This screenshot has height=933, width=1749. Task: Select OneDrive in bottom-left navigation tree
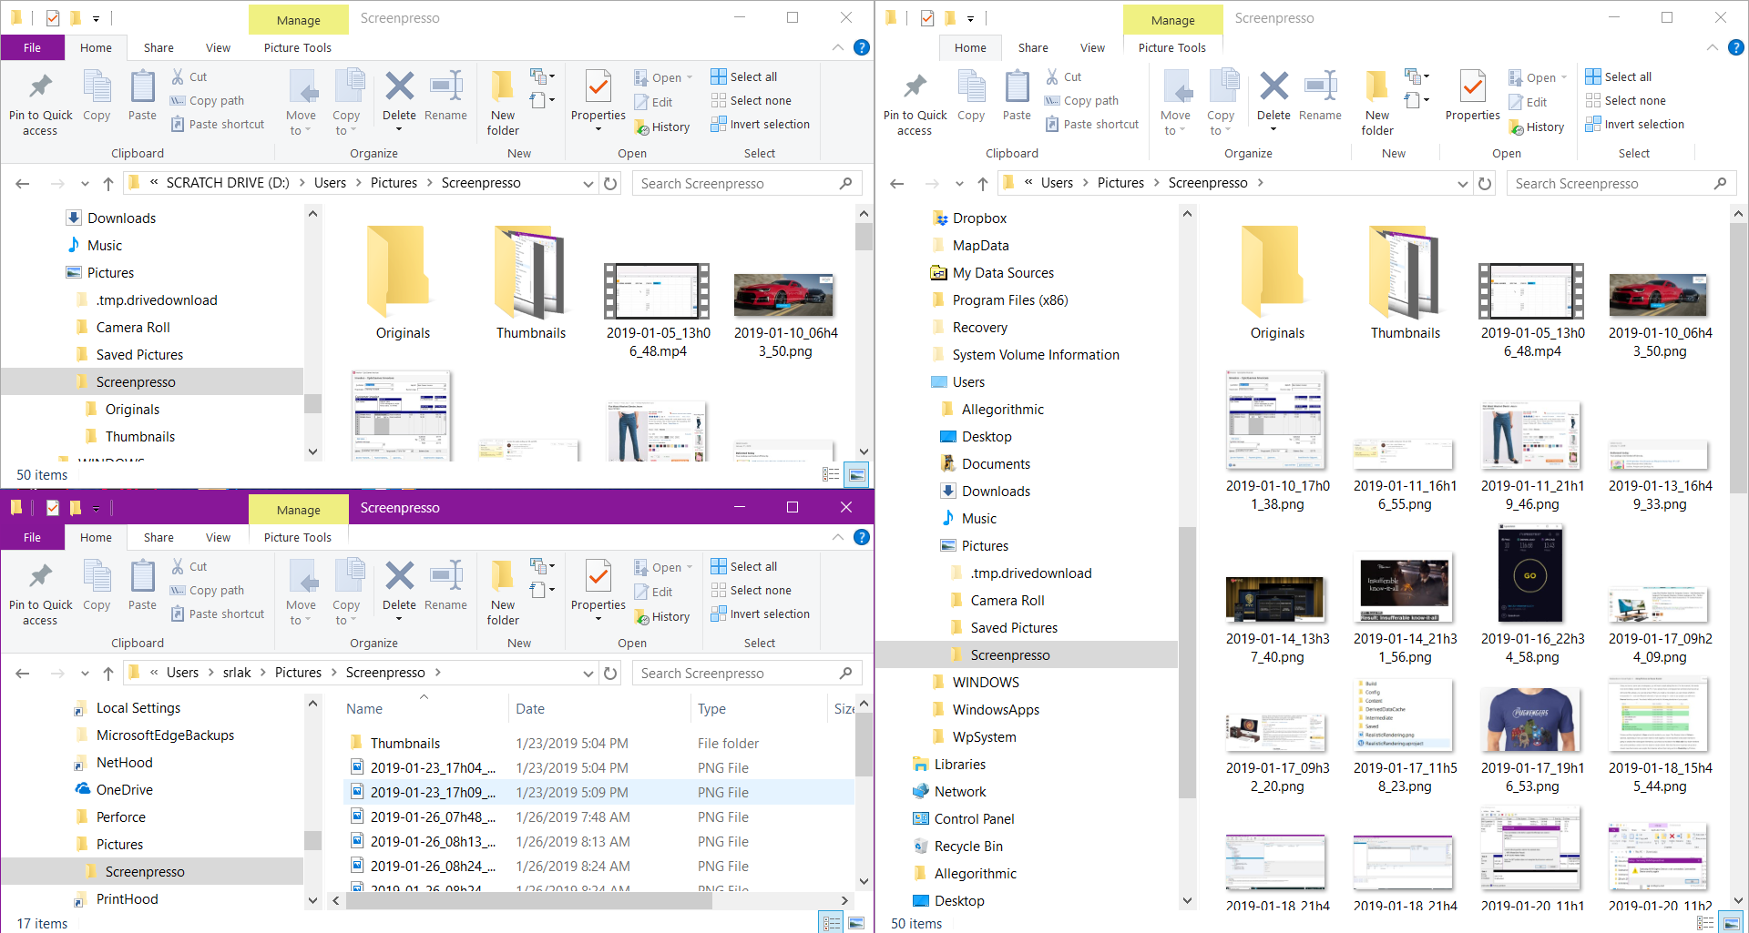click(124, 790)
